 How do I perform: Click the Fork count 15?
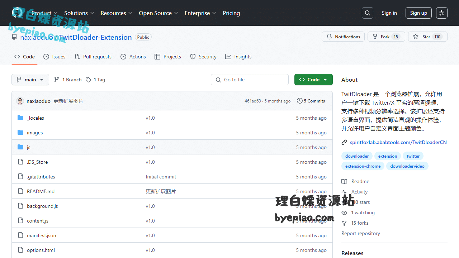click(x=396, y=37)
